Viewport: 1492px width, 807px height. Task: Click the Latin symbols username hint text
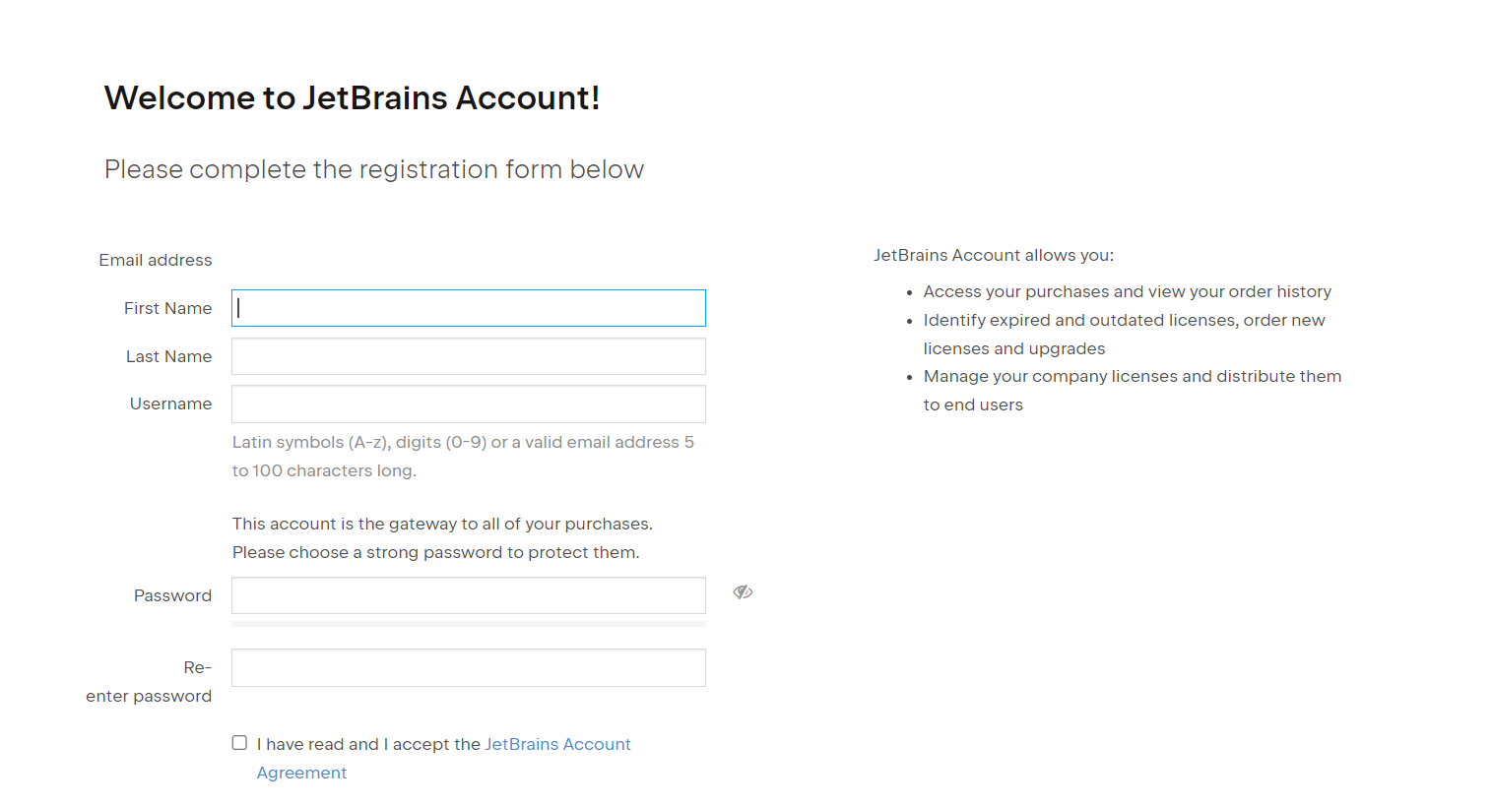coord(463,457)
